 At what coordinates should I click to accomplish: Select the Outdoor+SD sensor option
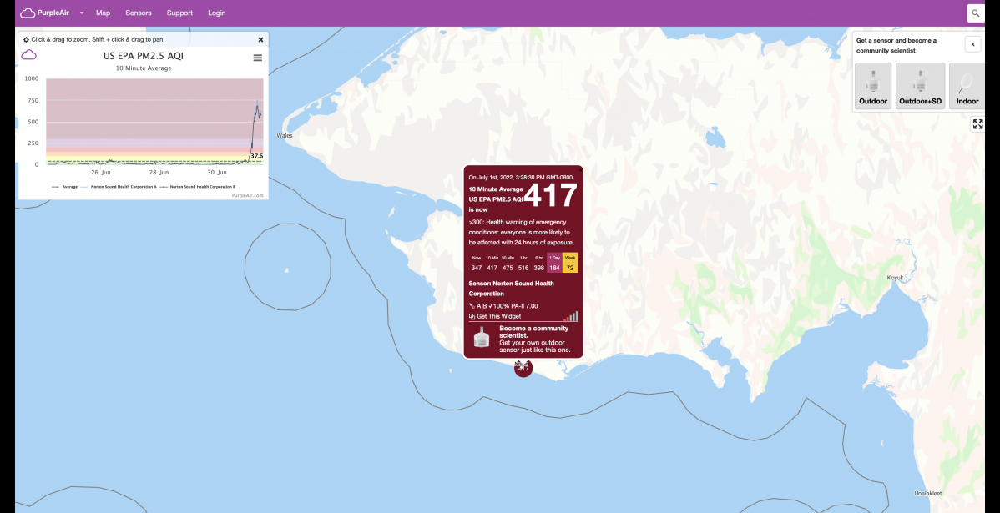(920, 86)
